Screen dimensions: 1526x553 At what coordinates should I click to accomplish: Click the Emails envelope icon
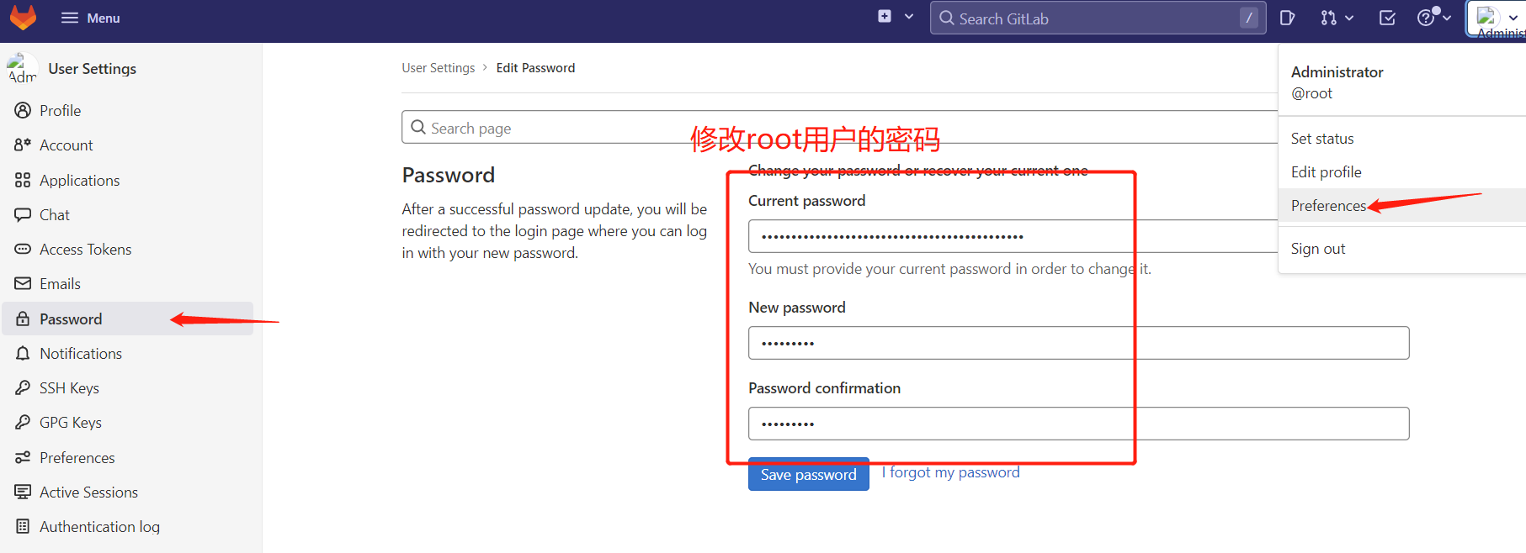[x=23, y=283]
